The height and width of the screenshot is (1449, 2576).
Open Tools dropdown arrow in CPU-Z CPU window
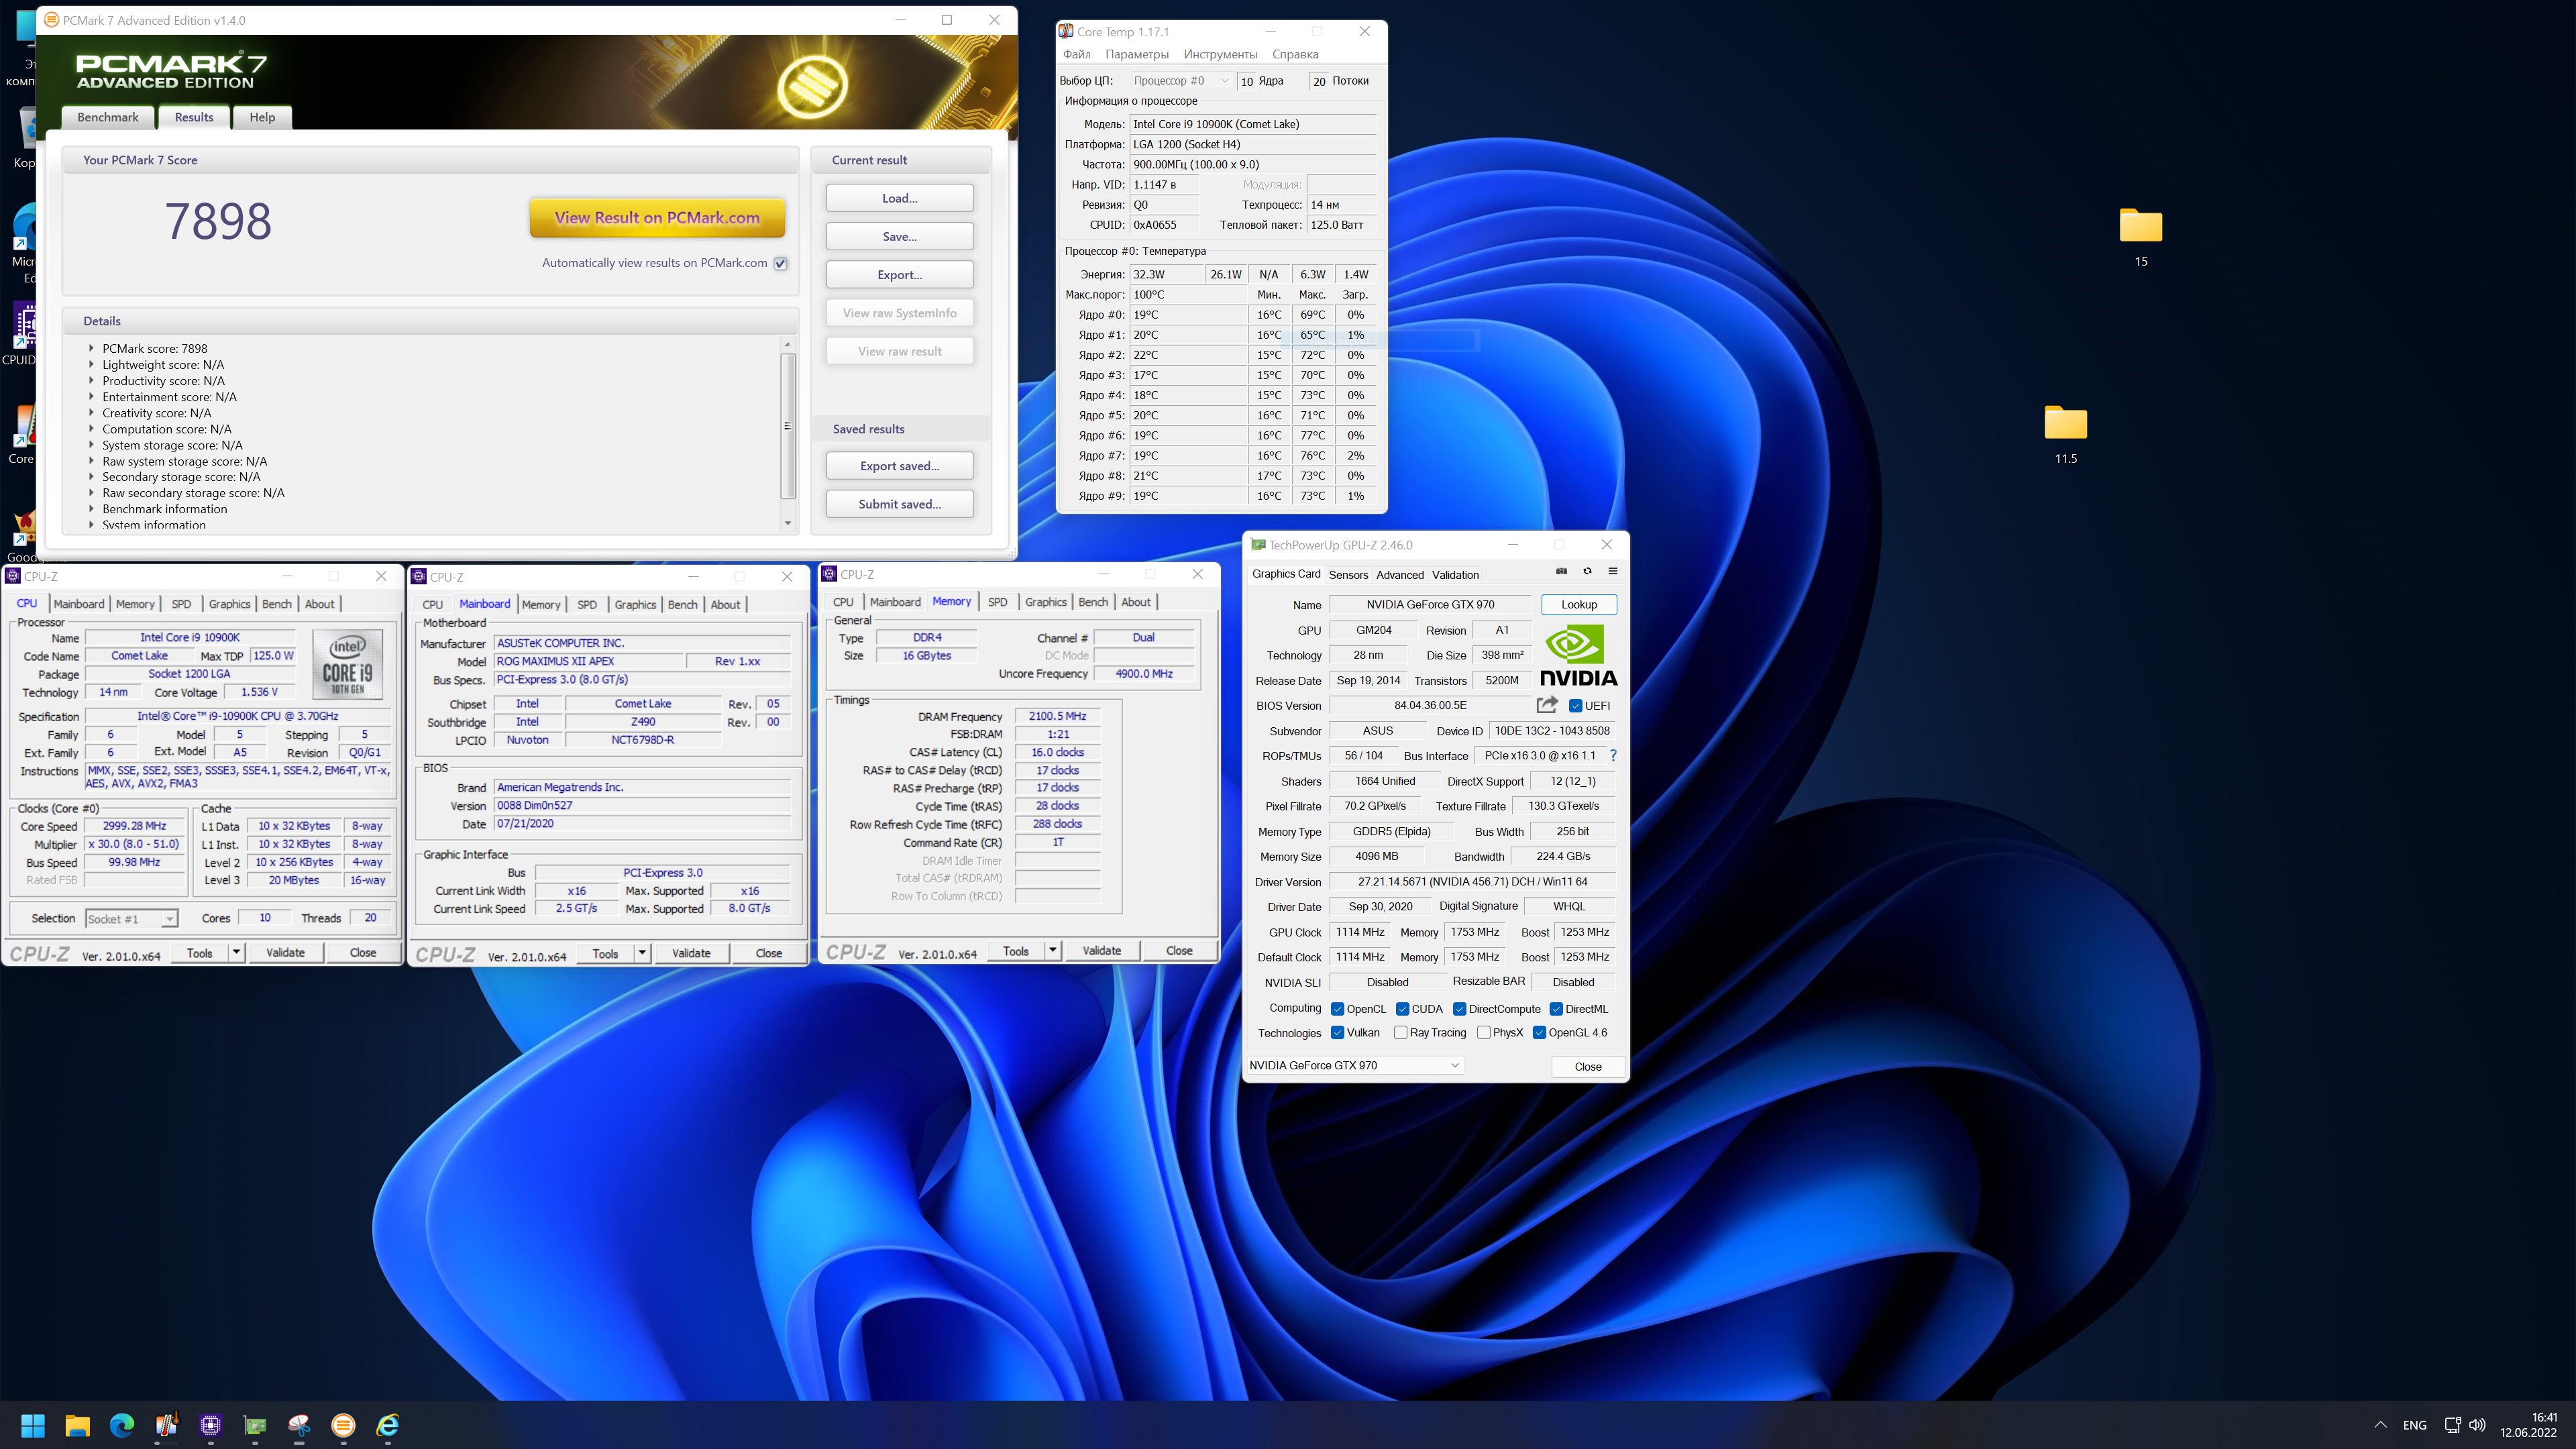[237, 953]
